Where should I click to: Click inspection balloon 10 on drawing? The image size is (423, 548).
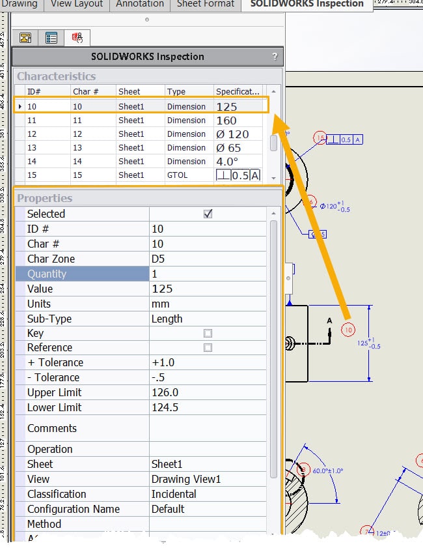[x=348, y=330]
